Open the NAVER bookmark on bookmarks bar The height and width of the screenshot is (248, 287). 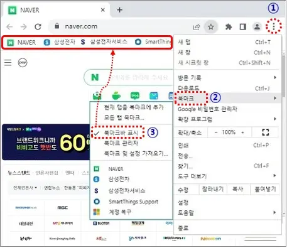pos(21,43)
